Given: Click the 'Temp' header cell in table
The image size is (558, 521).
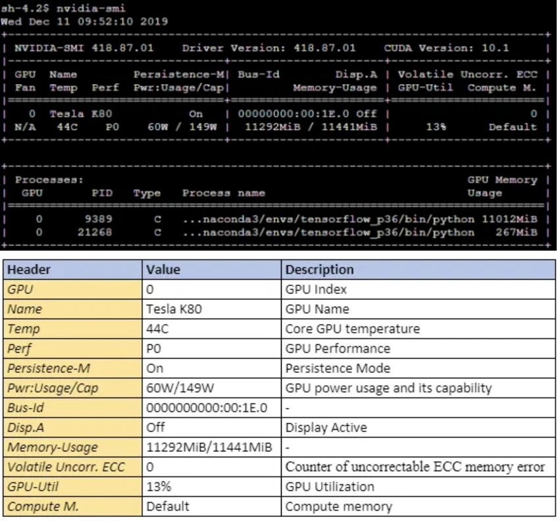Looking at the screenshot, I should [x=24, y=329].
